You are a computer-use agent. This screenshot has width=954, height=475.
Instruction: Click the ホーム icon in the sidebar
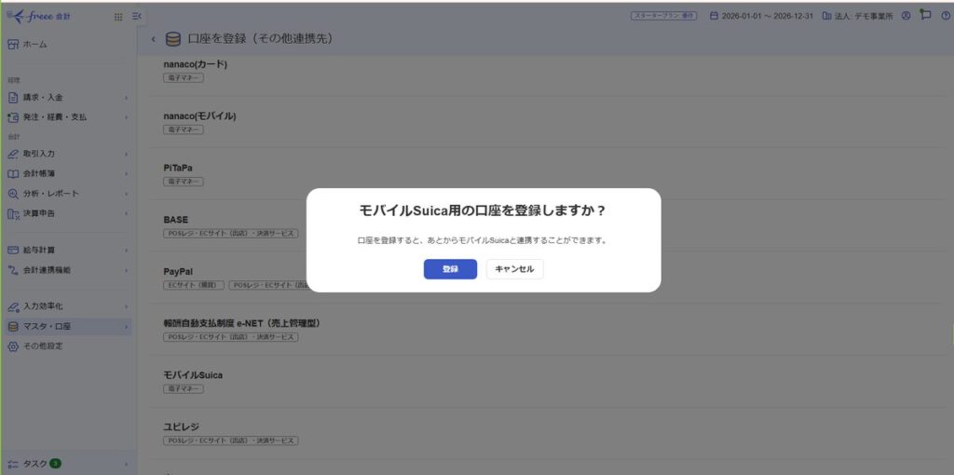click(13, 45)
